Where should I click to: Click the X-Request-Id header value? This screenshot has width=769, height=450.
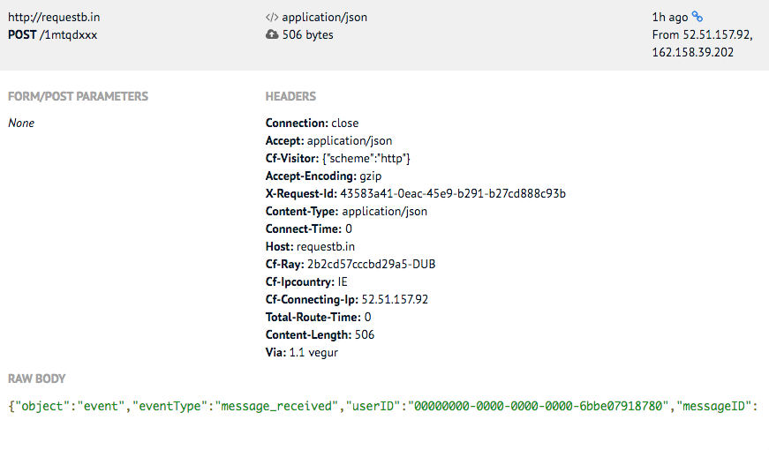tap(453, 193)
